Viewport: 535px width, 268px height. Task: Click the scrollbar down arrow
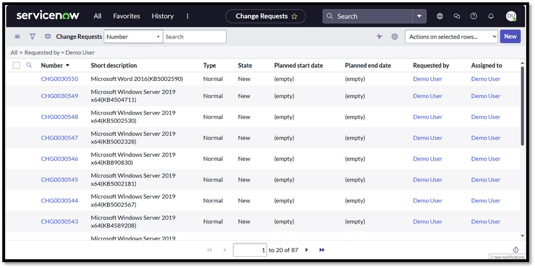[522, 236]
